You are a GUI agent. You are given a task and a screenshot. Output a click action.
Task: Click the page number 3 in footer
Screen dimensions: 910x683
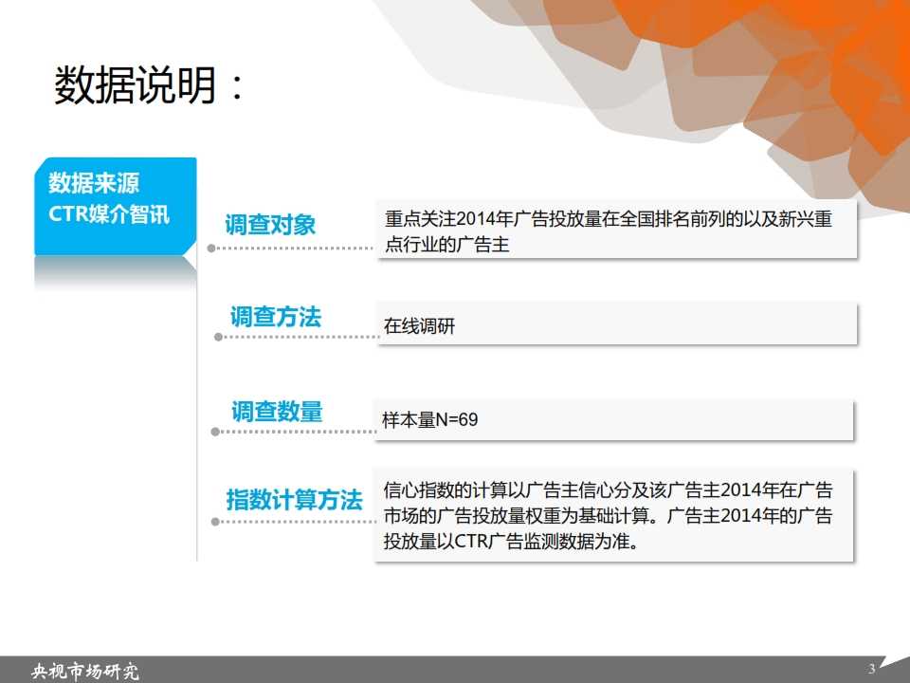(871, 670)
